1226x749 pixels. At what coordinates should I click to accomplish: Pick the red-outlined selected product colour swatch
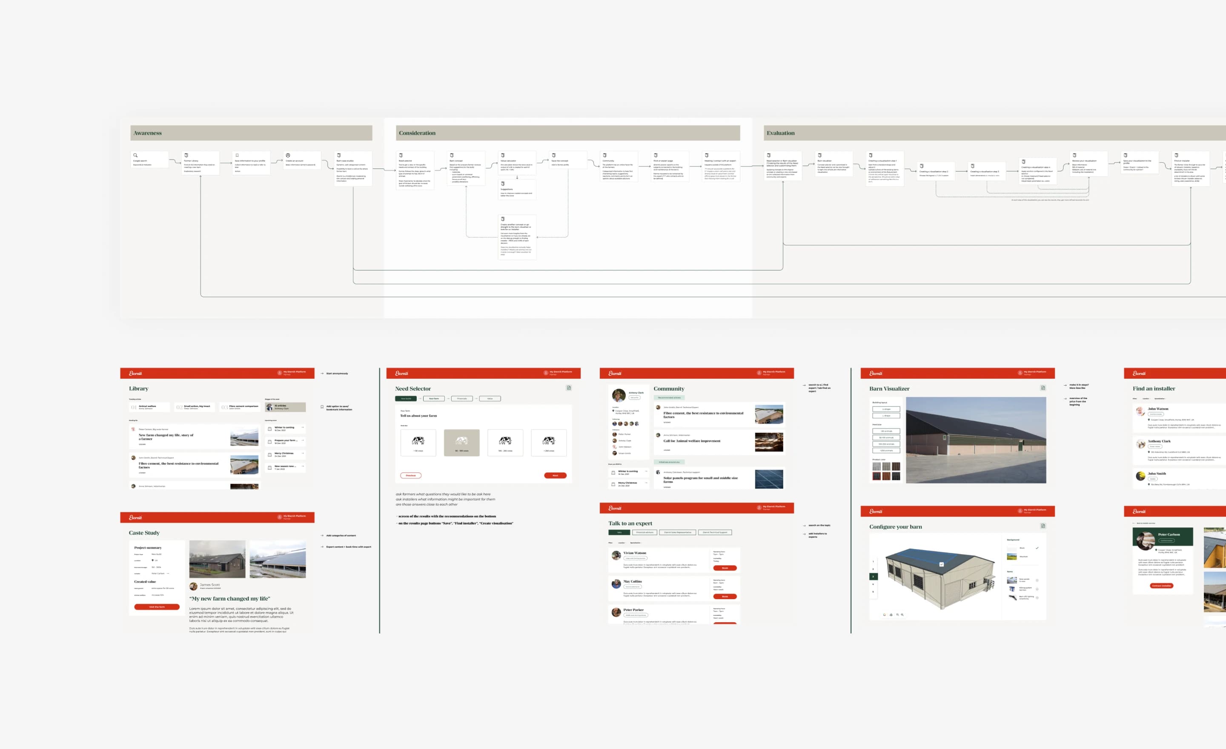[x=877, y=476]
